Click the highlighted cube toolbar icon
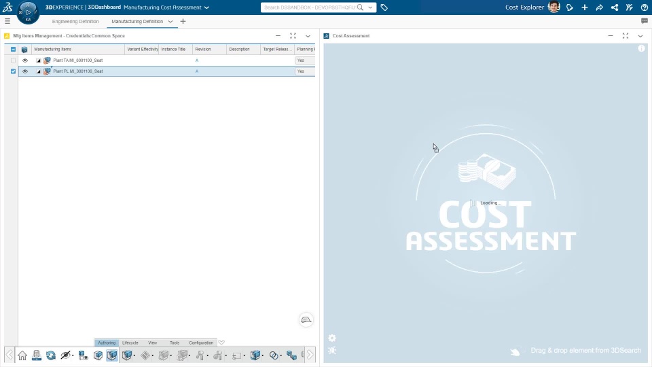This screenshot has height=367, width=652. click(112, 355)
